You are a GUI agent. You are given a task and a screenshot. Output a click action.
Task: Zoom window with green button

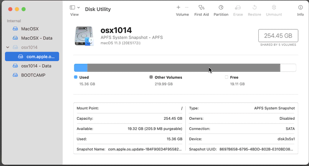tap(24, 9)
